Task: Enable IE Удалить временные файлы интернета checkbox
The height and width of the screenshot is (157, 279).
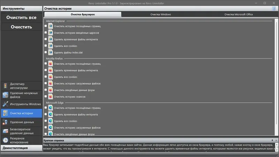Action: 46,39
